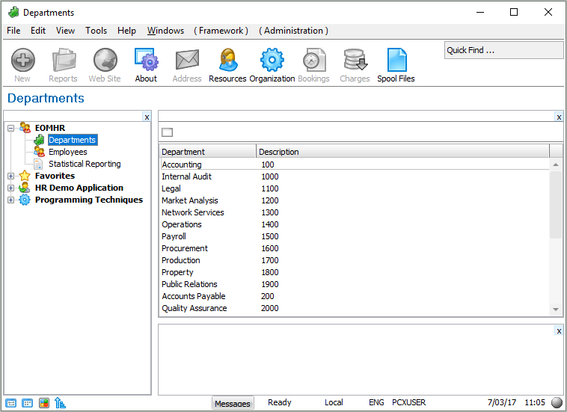Open the Windows menu

165,31
